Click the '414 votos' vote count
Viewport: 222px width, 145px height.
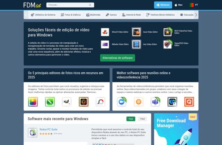click(x=58, y=134)
